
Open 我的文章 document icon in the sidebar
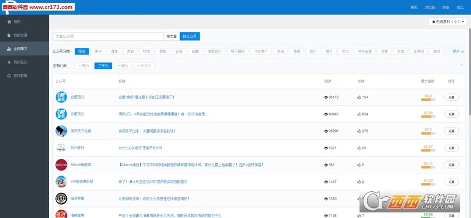coord(9,35)
